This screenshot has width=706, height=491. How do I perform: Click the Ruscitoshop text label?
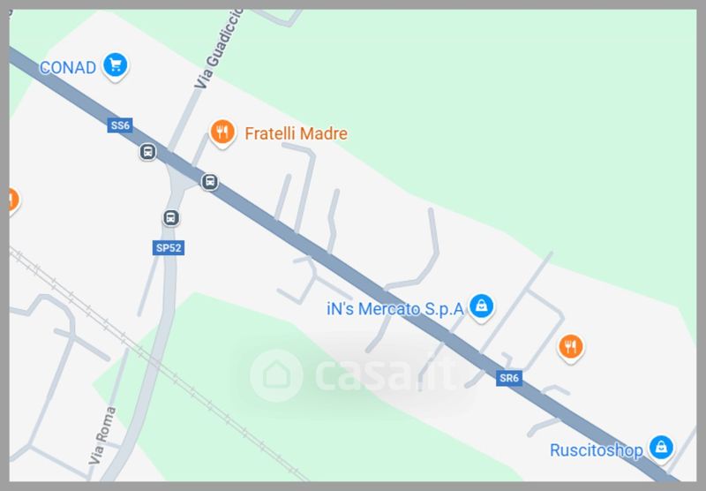pyautogui.click(x=597, y=450)
